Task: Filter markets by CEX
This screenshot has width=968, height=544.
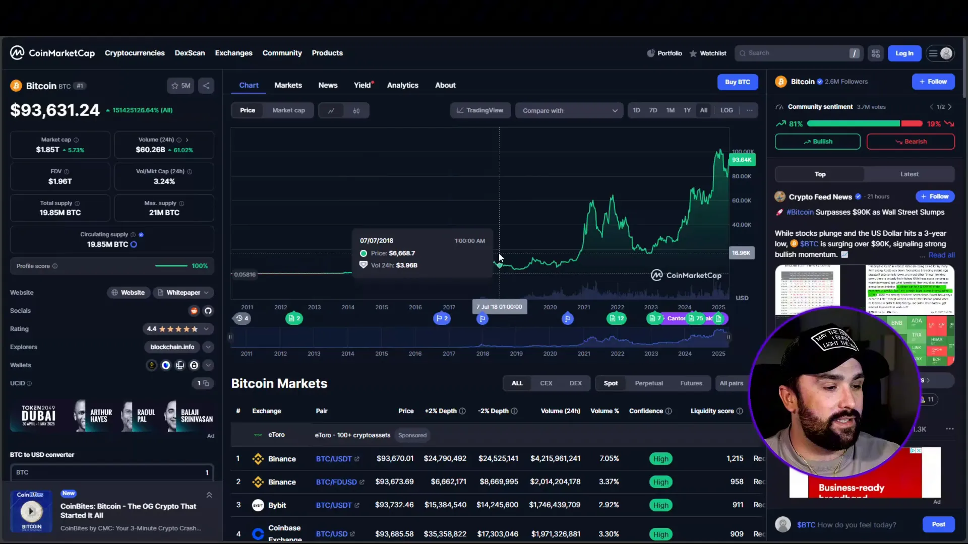Action: click(546, 383)
